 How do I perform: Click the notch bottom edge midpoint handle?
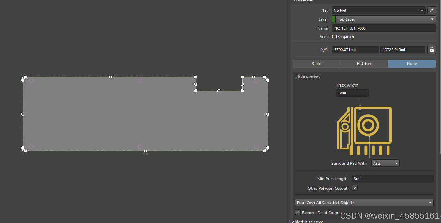(x=219, y=91)
